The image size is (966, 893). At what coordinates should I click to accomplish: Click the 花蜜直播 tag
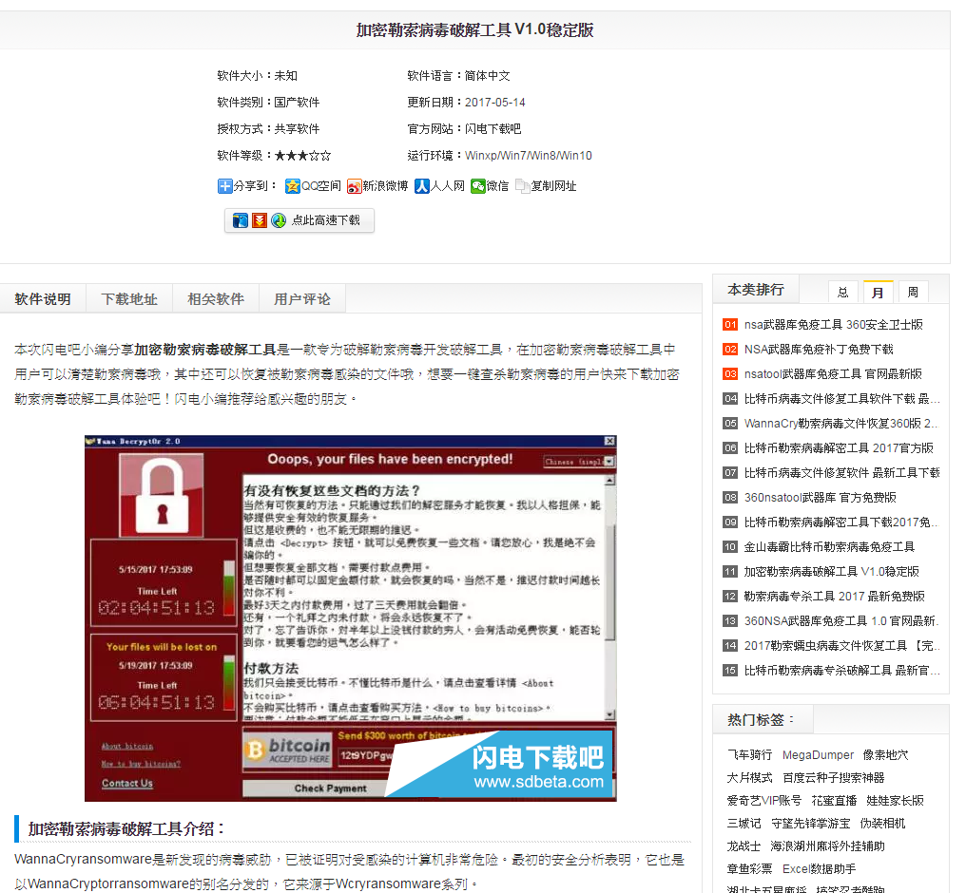pyautogui.click(x=834, y=800)
